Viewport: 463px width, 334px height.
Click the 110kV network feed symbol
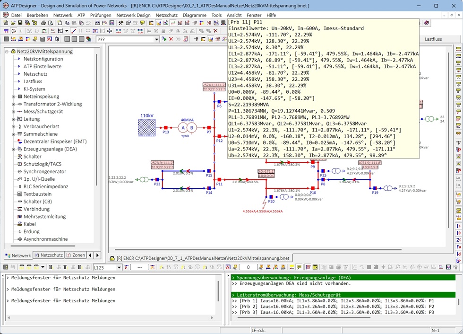pos(147,127)
